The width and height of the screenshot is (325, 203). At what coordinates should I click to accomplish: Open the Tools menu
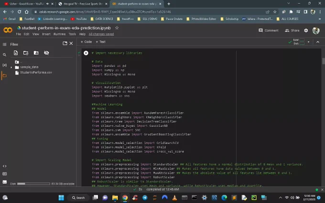click(72, 34)
